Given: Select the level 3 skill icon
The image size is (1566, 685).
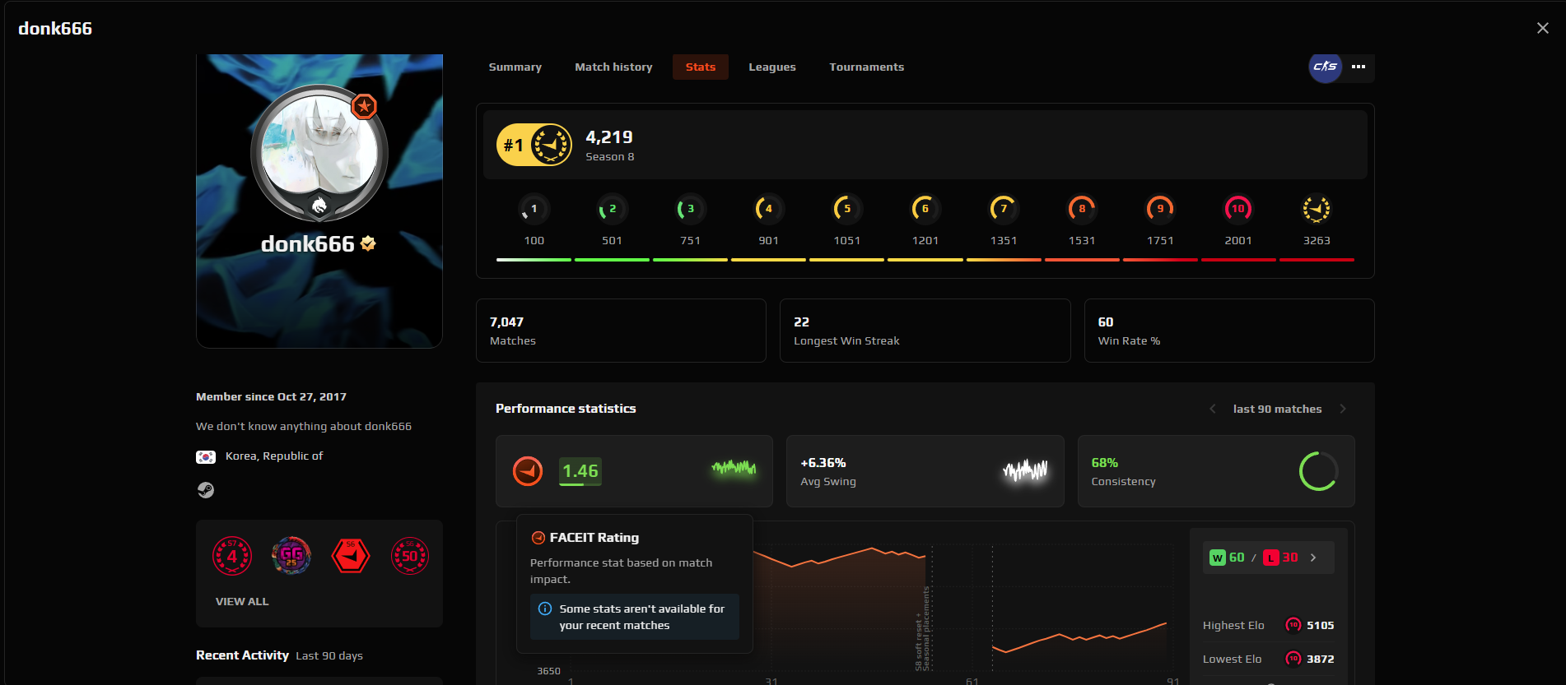Looking at the screenshot, I should 690,209.
